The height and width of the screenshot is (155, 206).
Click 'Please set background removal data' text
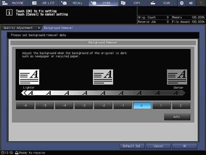click(38, 35)
